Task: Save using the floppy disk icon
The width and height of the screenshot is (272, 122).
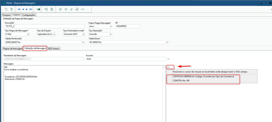Action: point(52,10)
